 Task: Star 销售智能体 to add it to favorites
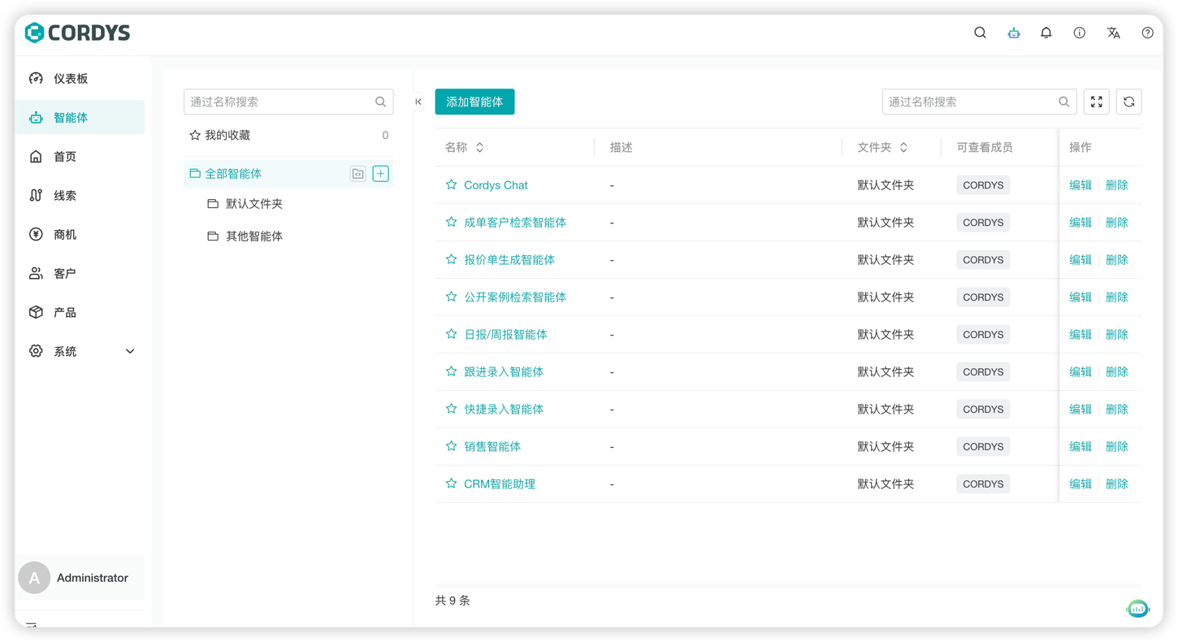tap(451, 446)
